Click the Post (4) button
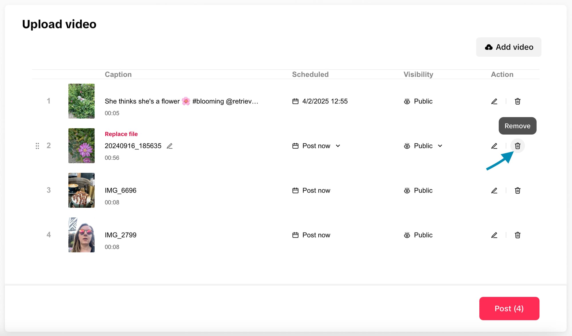The width and height of the screenshot is (572, 336). [x=509, y=309]
